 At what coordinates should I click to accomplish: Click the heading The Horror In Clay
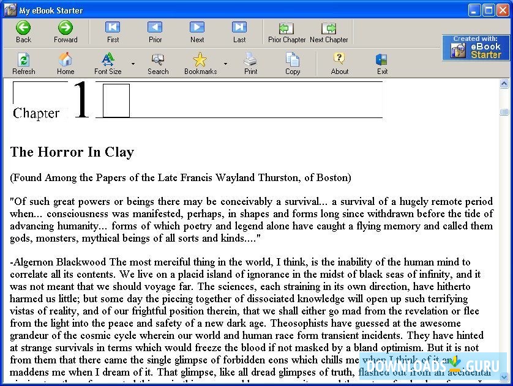(72, 152)
